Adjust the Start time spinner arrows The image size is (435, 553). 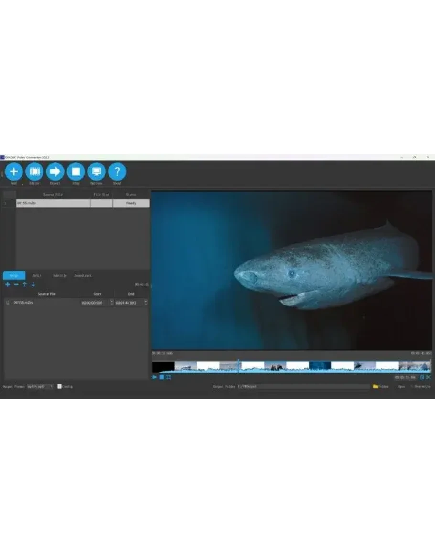[x=112, y=303]
